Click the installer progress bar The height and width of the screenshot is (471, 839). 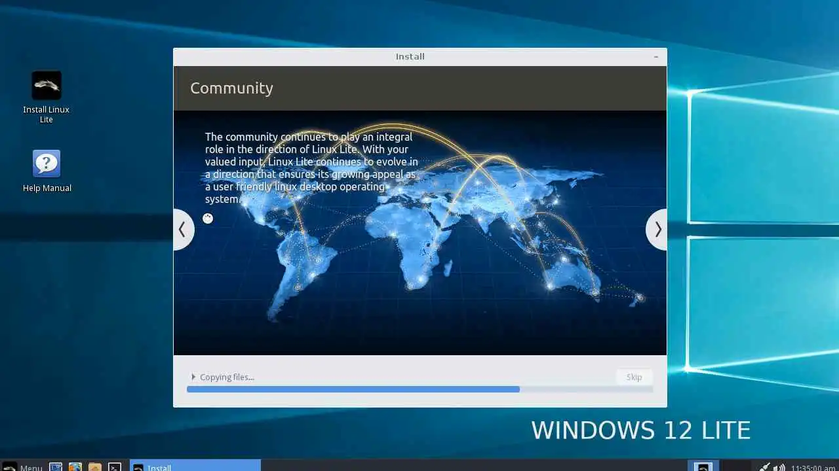point(420,389)
